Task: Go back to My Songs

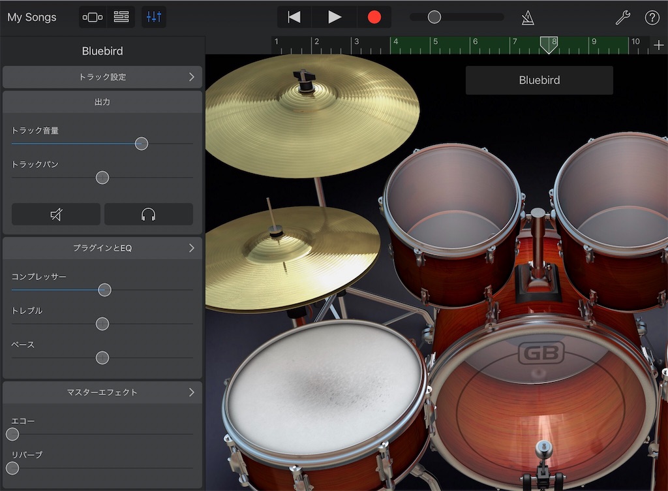Action: pyautogui.click(x=32, y=17)
